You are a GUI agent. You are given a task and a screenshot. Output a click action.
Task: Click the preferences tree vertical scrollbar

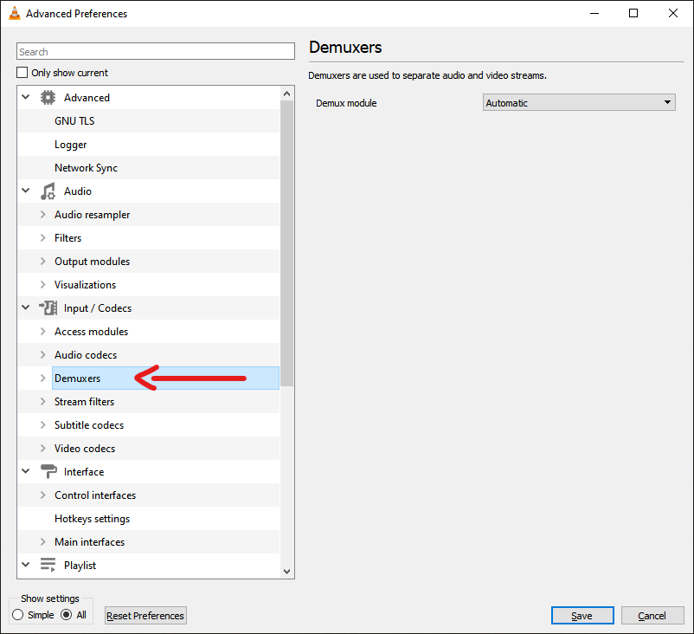[x=287, y=243]
